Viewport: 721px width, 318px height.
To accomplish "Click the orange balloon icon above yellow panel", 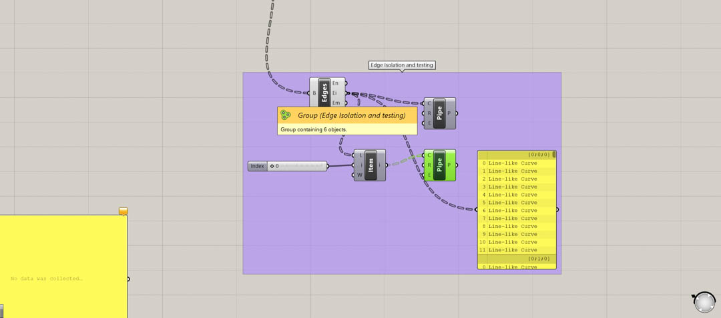I will tap(124, 211).
